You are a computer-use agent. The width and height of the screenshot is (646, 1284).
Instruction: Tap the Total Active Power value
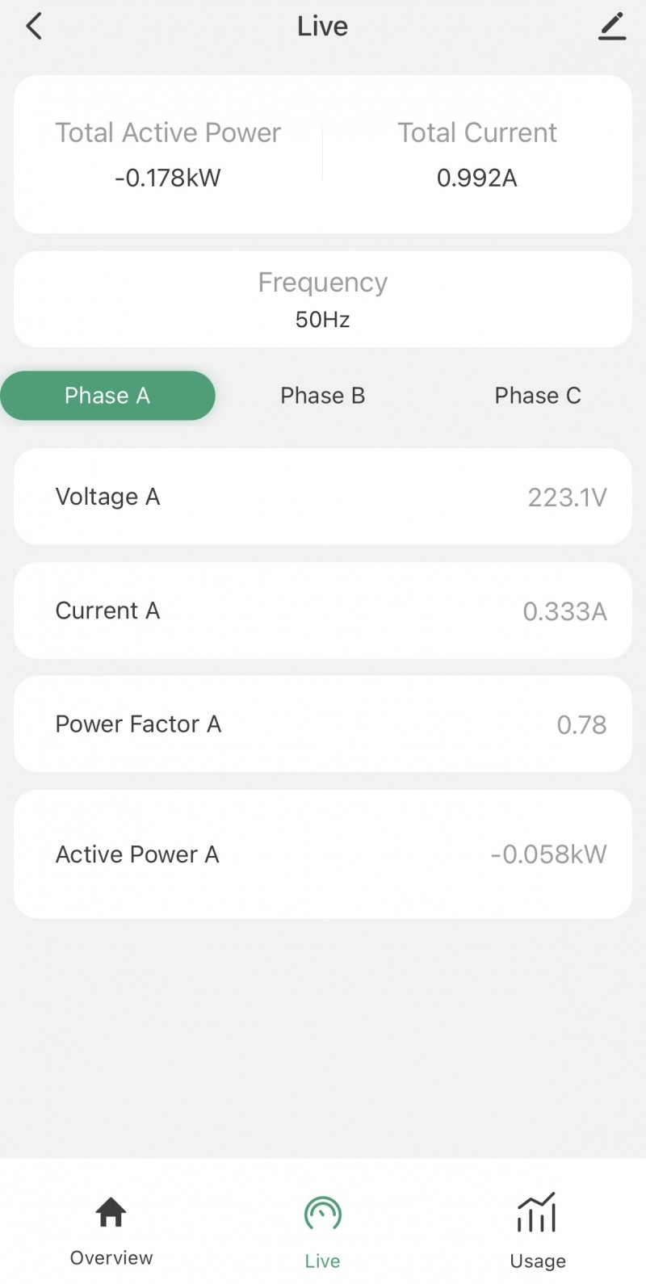pos(168,178)
